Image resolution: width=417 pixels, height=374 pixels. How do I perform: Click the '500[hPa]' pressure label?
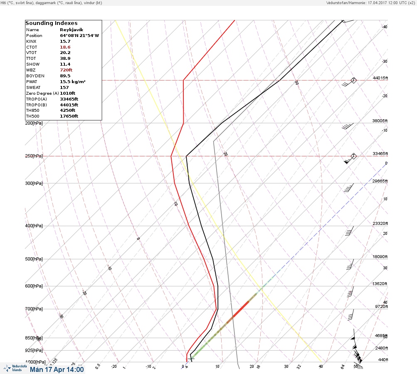[x=34, y=259]
